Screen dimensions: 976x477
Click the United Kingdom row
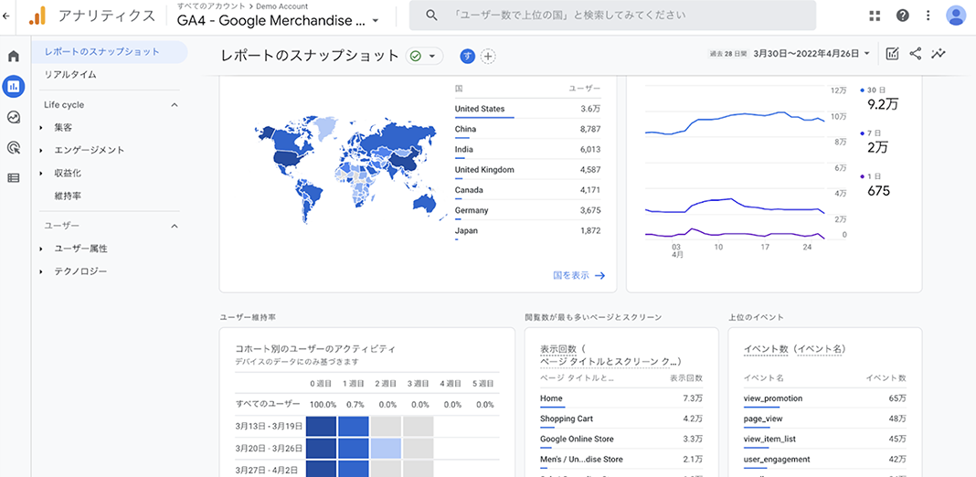[x=528, y=170]
